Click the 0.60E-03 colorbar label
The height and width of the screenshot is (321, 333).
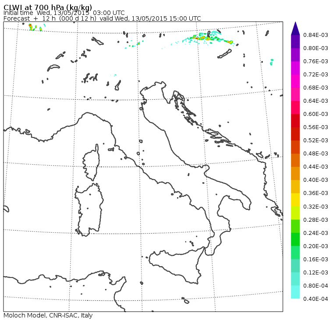click(x=315, y=114)
